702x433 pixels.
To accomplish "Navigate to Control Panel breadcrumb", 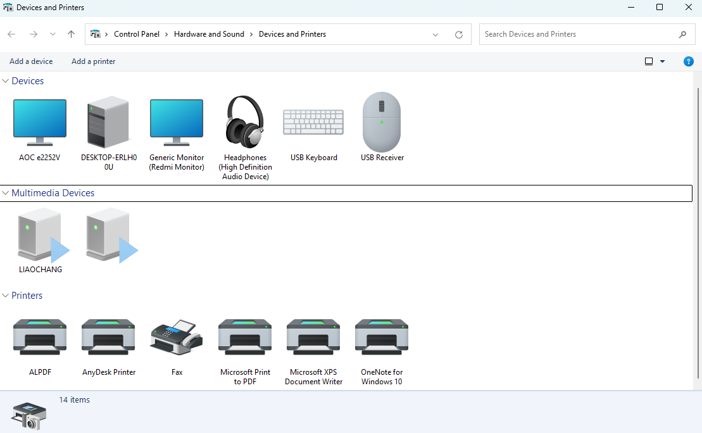I will 137,34.
